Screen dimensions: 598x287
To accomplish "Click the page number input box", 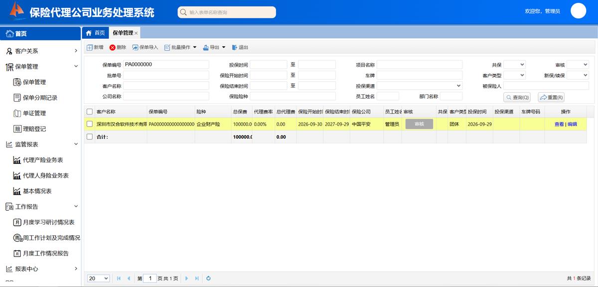I will [150, 279].
